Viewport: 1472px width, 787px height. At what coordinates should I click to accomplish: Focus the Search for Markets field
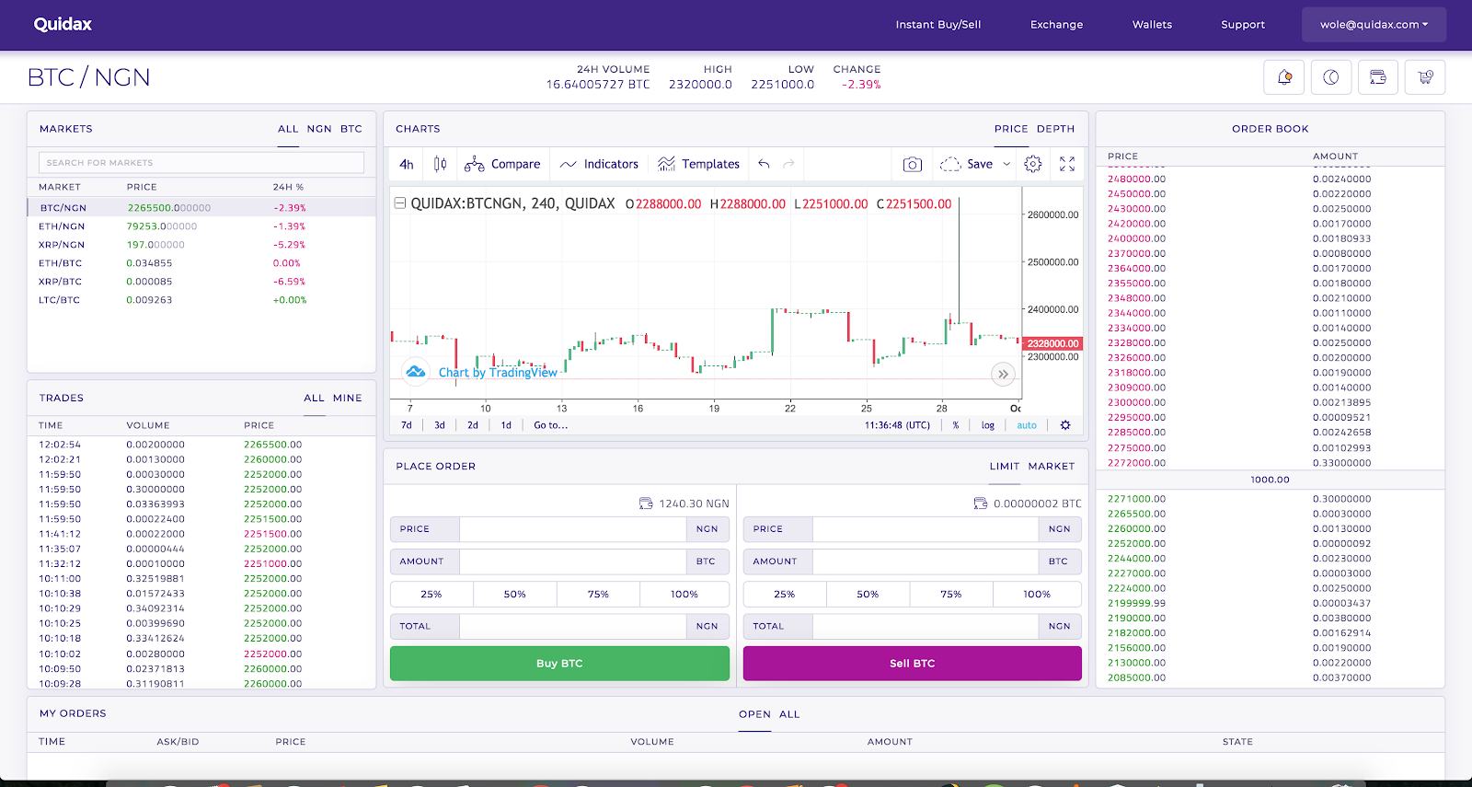click(x=201, y=163)
